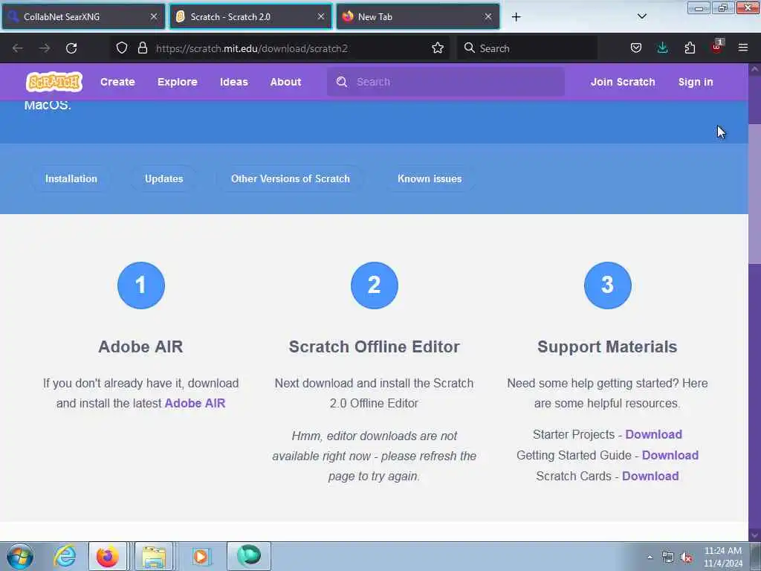Open the list all tabs dropdown
Screen dimensions: 761x571
coord(641,16)
